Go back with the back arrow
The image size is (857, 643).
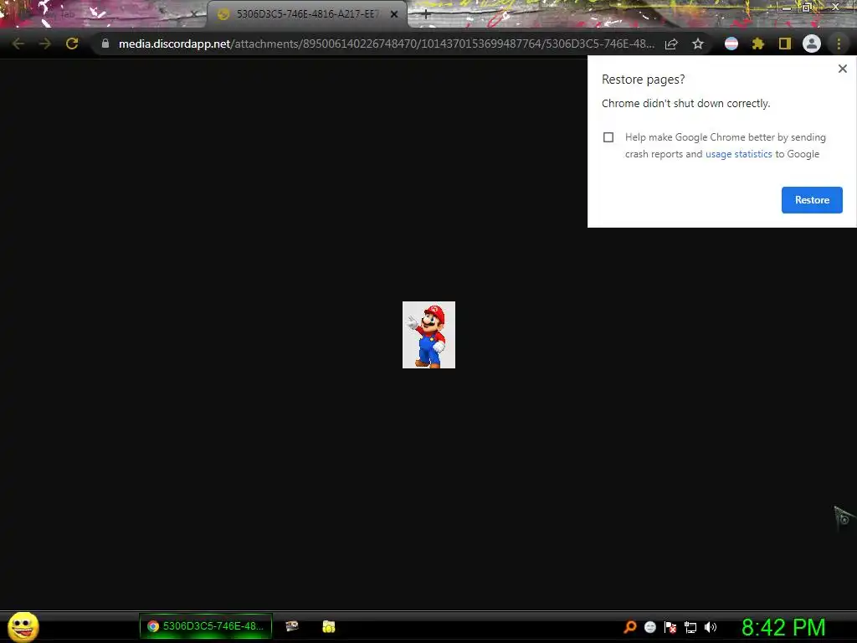click(x=18, y=44)
